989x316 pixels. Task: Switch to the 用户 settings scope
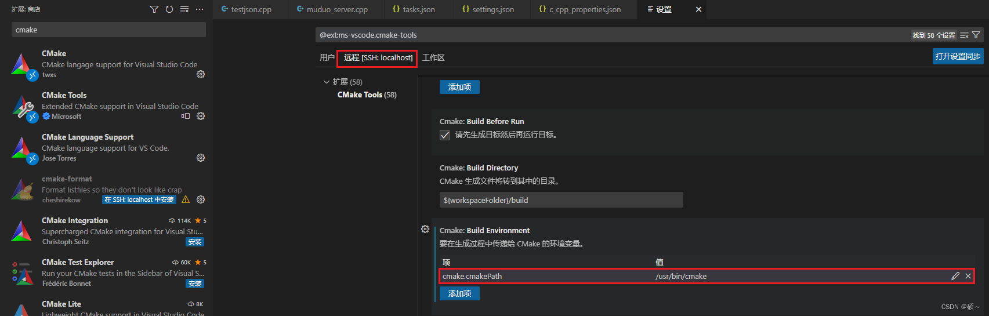327,57
